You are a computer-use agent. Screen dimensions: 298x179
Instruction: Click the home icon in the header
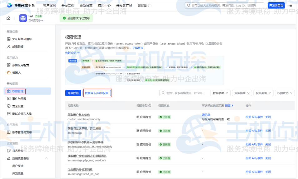pyautogui.click(x=8, y=18)
